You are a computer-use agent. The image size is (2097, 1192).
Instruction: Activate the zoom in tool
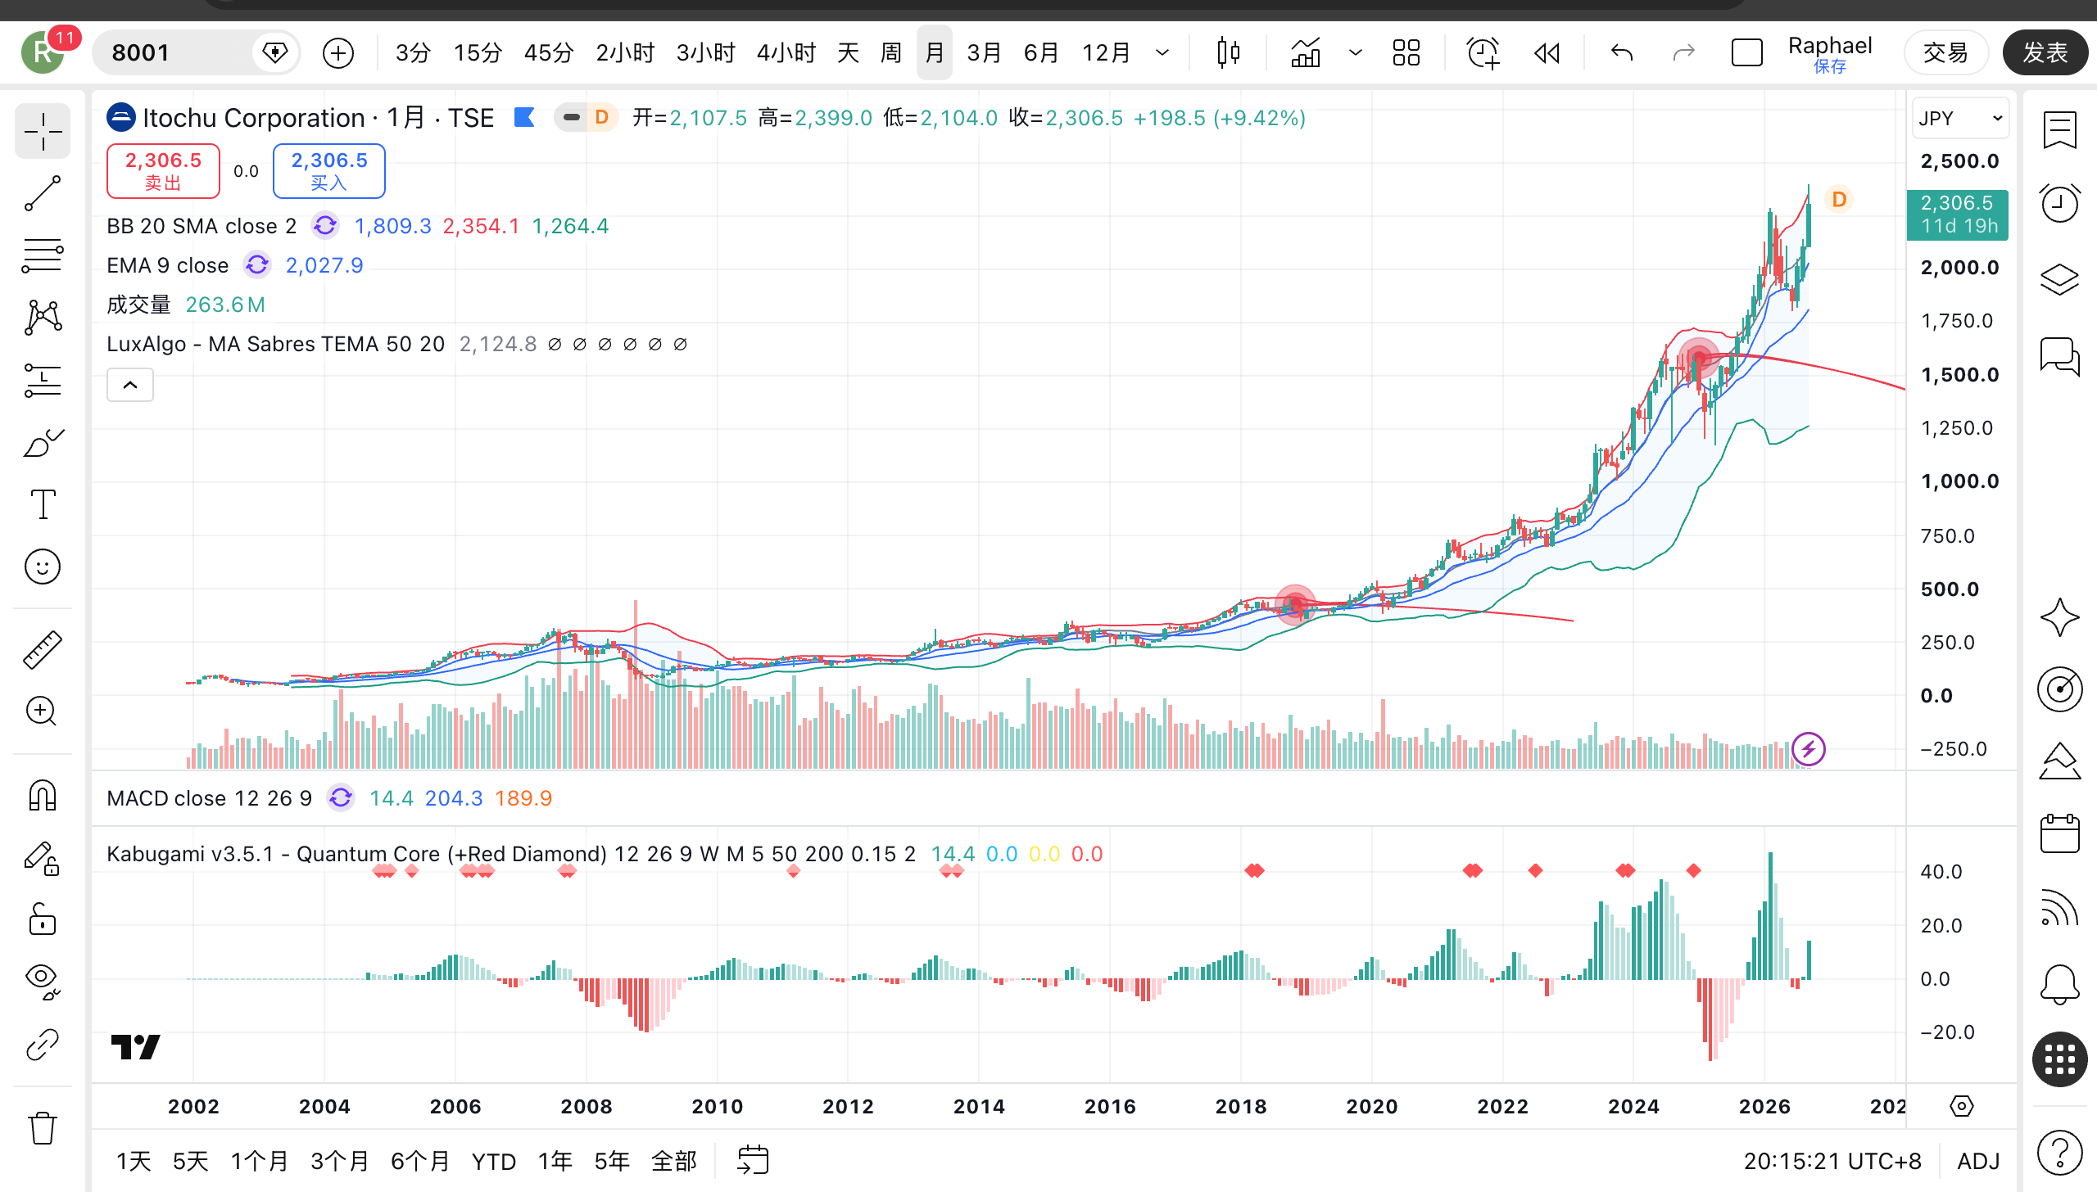pyautogui.click(x=43, y=711)
